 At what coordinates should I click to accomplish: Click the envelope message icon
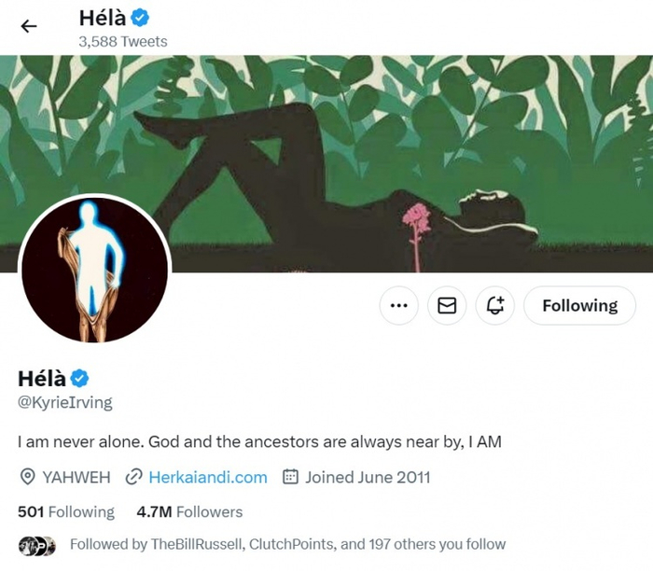447,306
